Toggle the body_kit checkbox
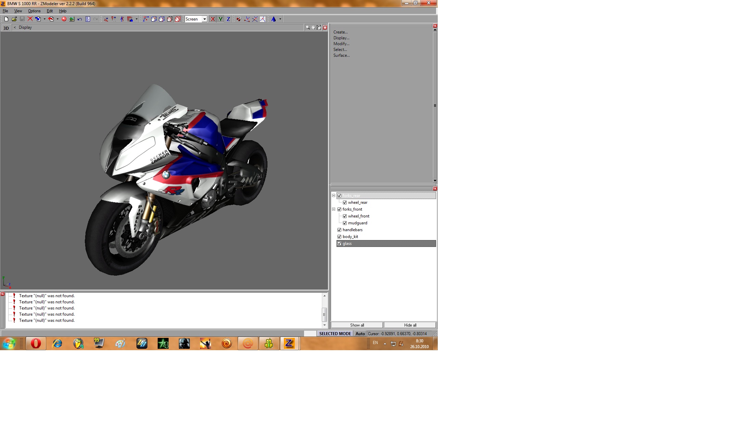The height and width of the screenshot is (422, 749). tap(339, 237)
